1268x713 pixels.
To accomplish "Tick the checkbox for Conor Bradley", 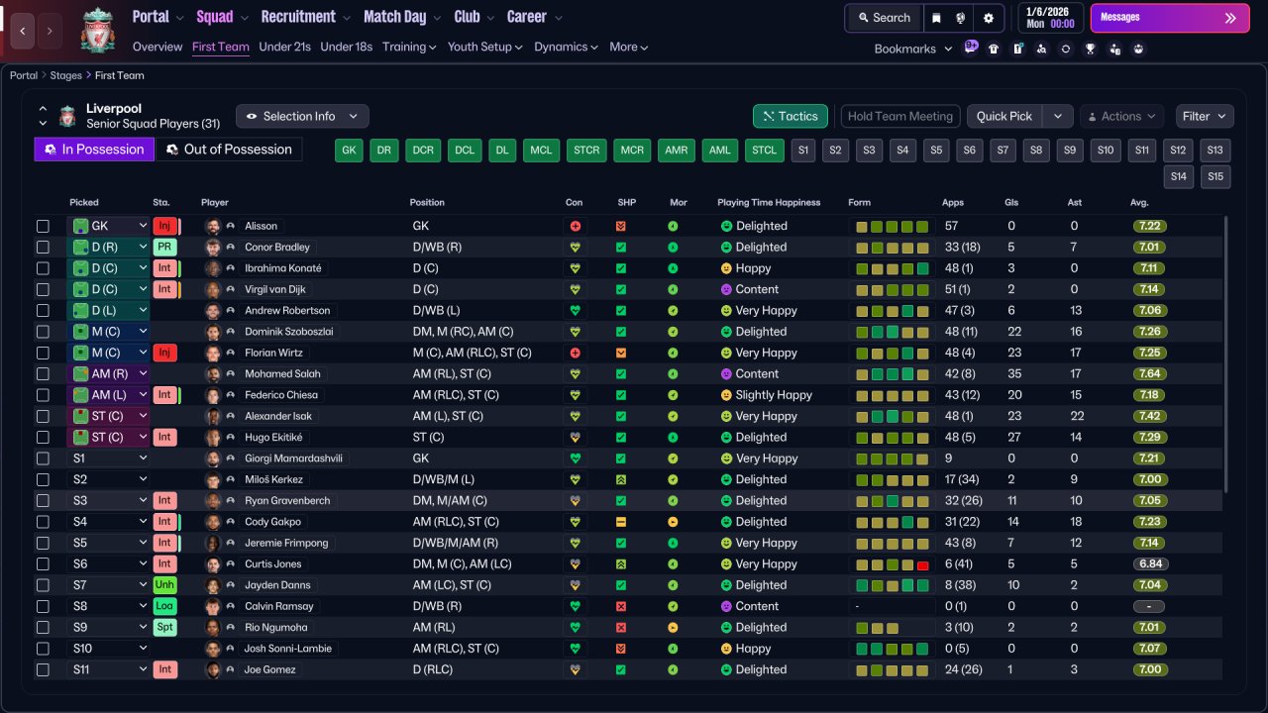I will (43, 247).
